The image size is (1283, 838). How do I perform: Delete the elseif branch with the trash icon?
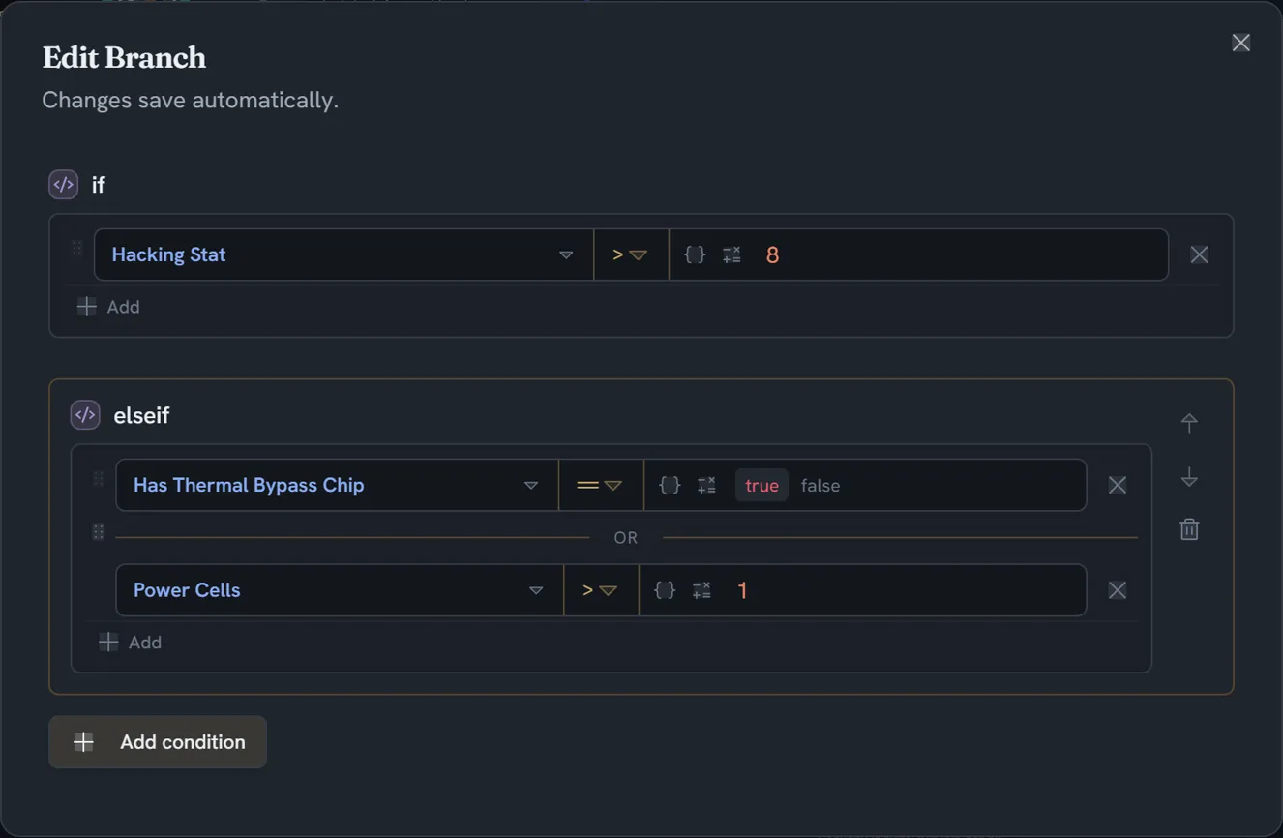pyautogui.click(x=1189, y=529)
